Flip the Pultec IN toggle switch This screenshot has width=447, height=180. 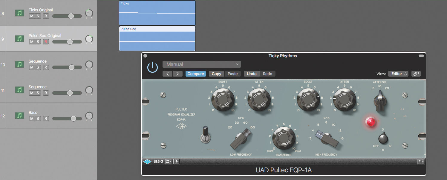(205, 135)
